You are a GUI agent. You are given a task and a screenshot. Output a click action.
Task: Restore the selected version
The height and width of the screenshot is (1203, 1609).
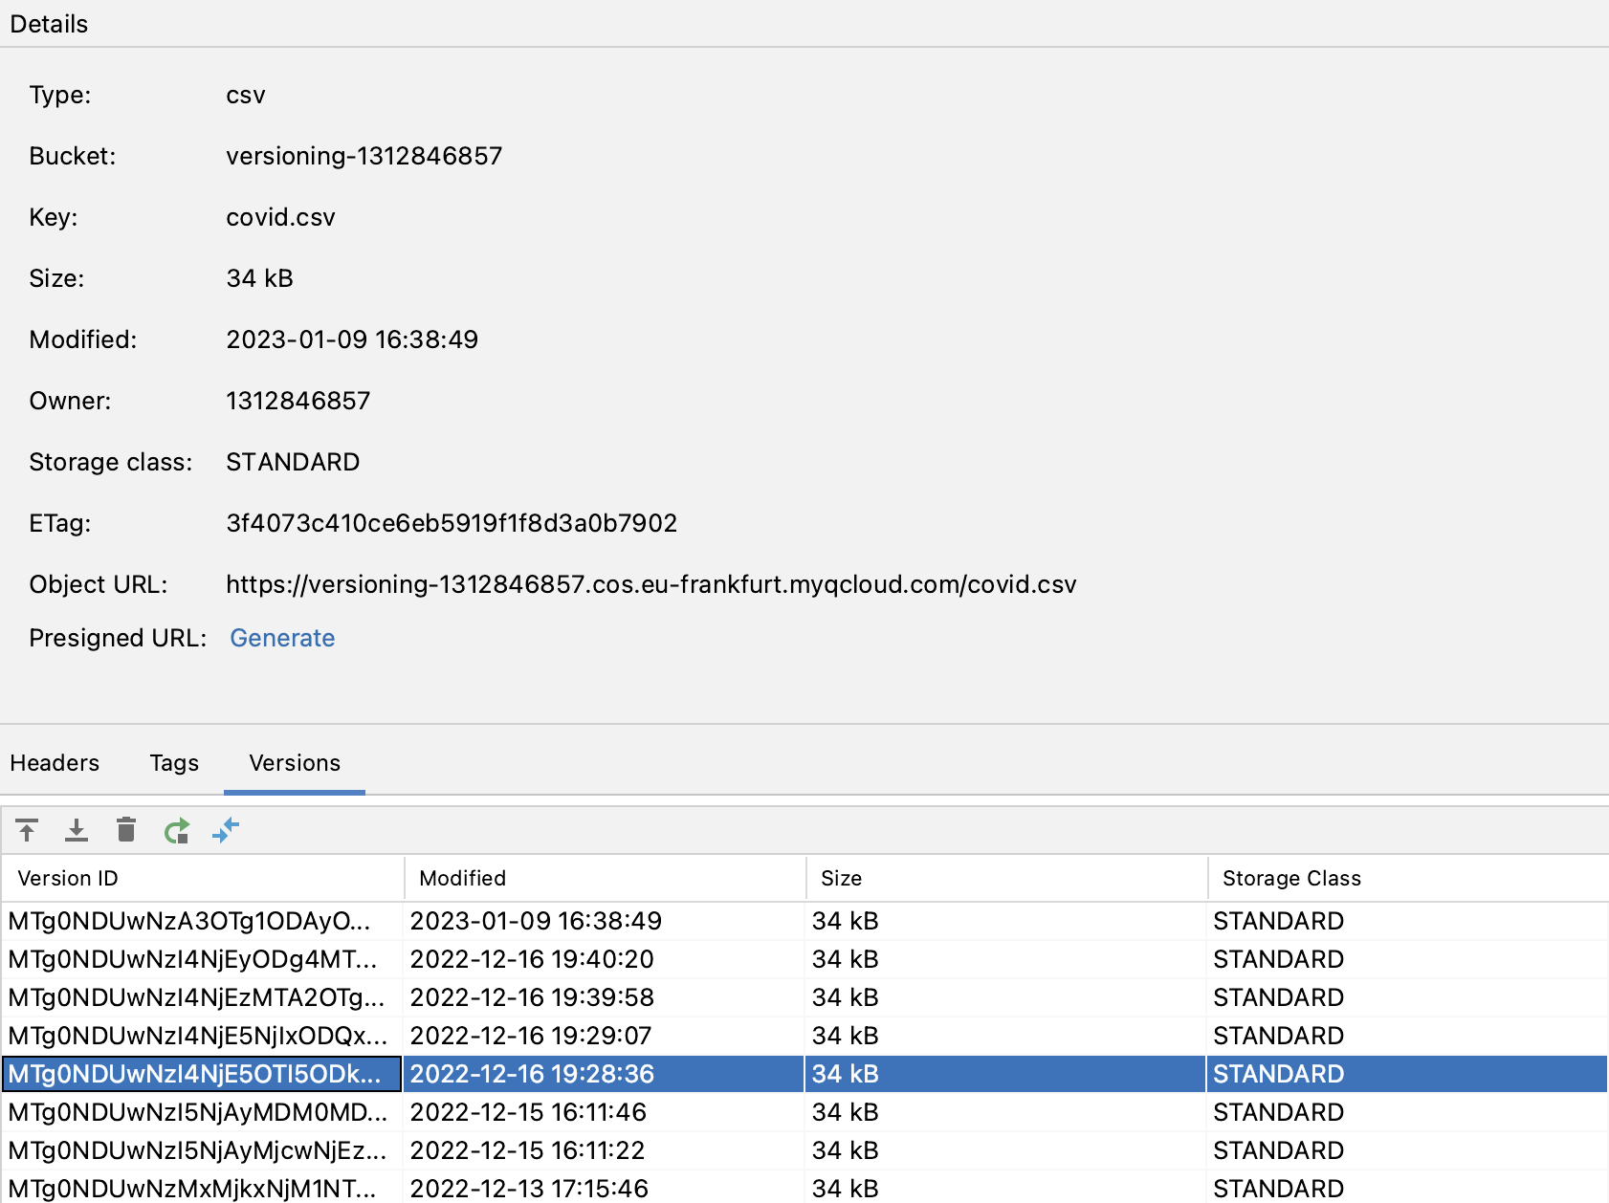pos(176,830)
